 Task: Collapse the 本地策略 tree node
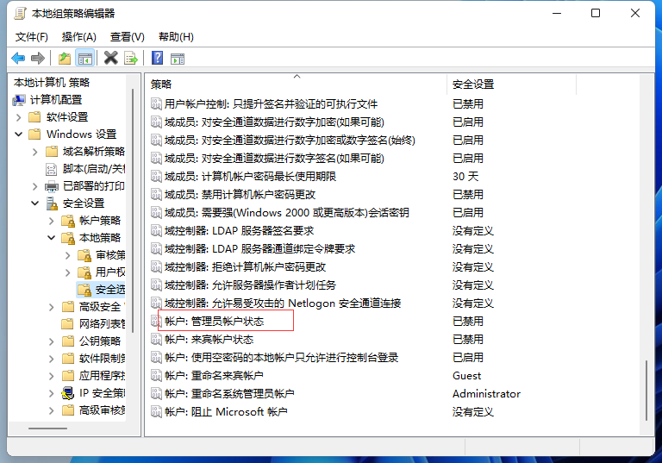pyautogui.click(x=52, y=238)
